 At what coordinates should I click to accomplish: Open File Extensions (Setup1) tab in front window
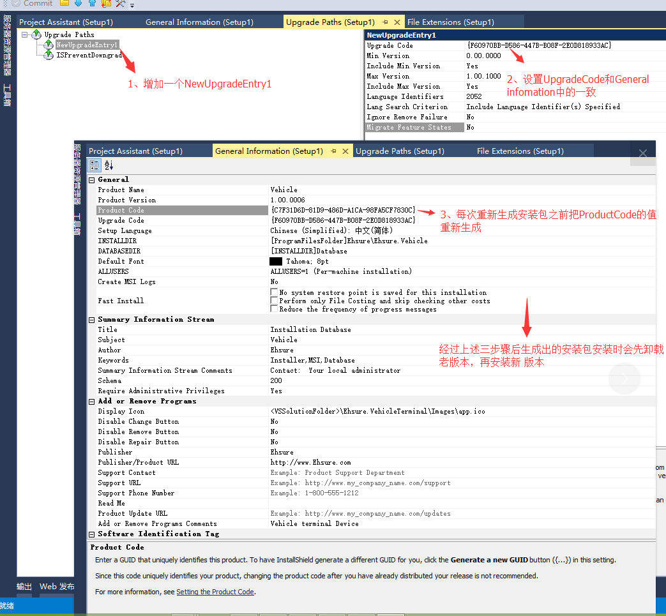tap(520, 151)
